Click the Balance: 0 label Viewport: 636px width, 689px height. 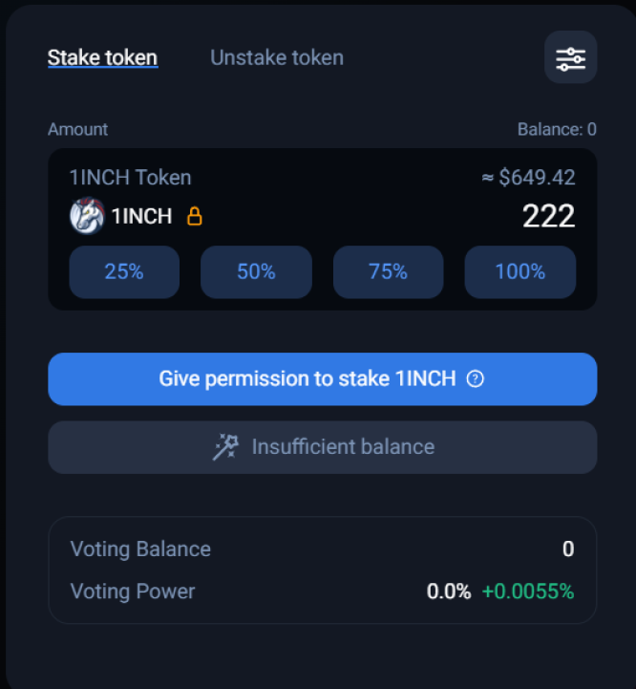tap(557, 129)
